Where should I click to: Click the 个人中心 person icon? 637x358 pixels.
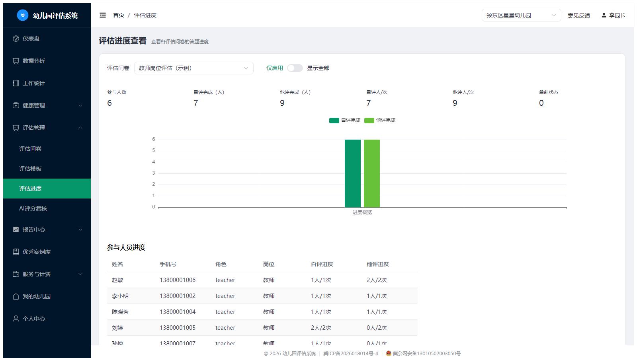(16, 319)
